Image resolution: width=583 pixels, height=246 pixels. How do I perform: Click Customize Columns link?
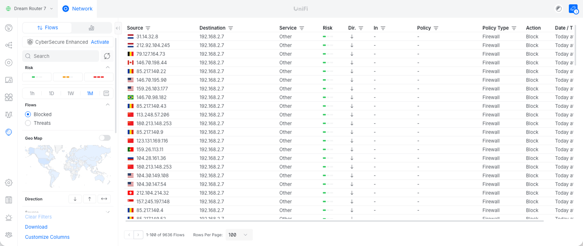point(47,237)
